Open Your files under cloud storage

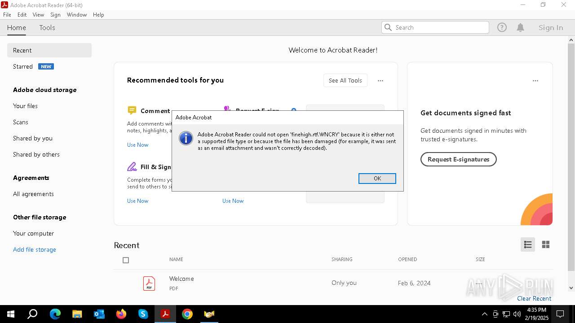click(x=25, y=106)
